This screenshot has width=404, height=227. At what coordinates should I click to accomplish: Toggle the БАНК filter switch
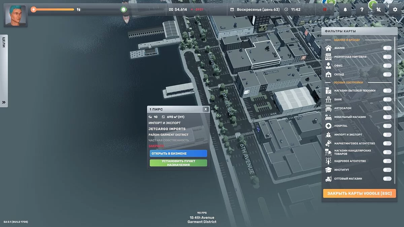(387, 100)
